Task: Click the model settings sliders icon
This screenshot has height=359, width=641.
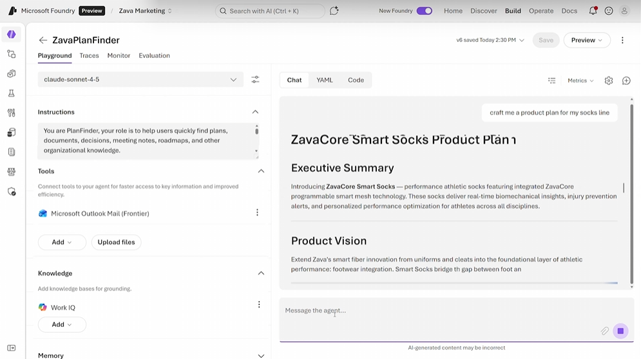Action: click(255, 80)
